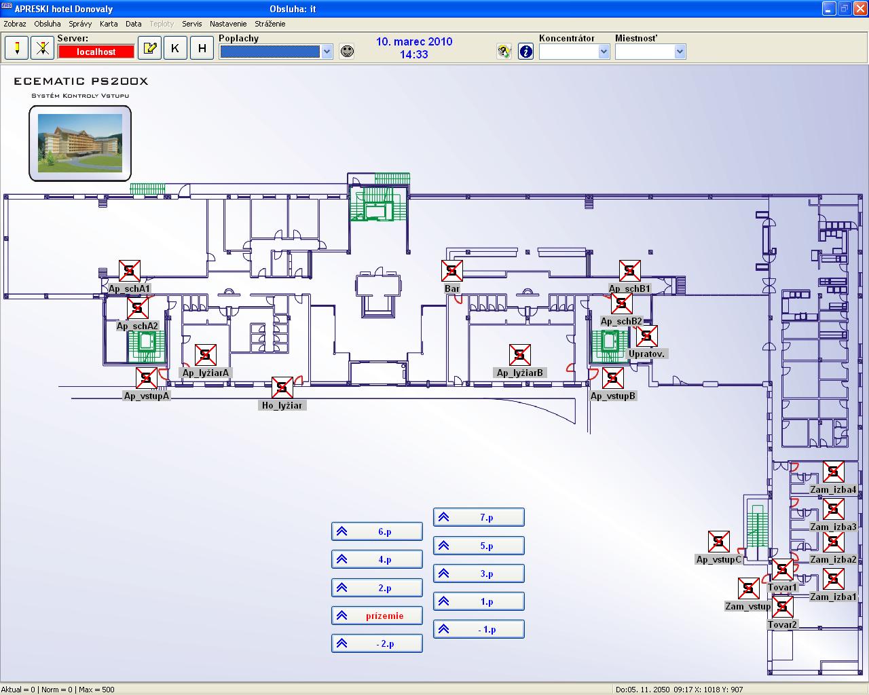This screenshot has width=869, height=695.
Task: Select the Ap_vstupB reader icon
Action: coord(613,378)
